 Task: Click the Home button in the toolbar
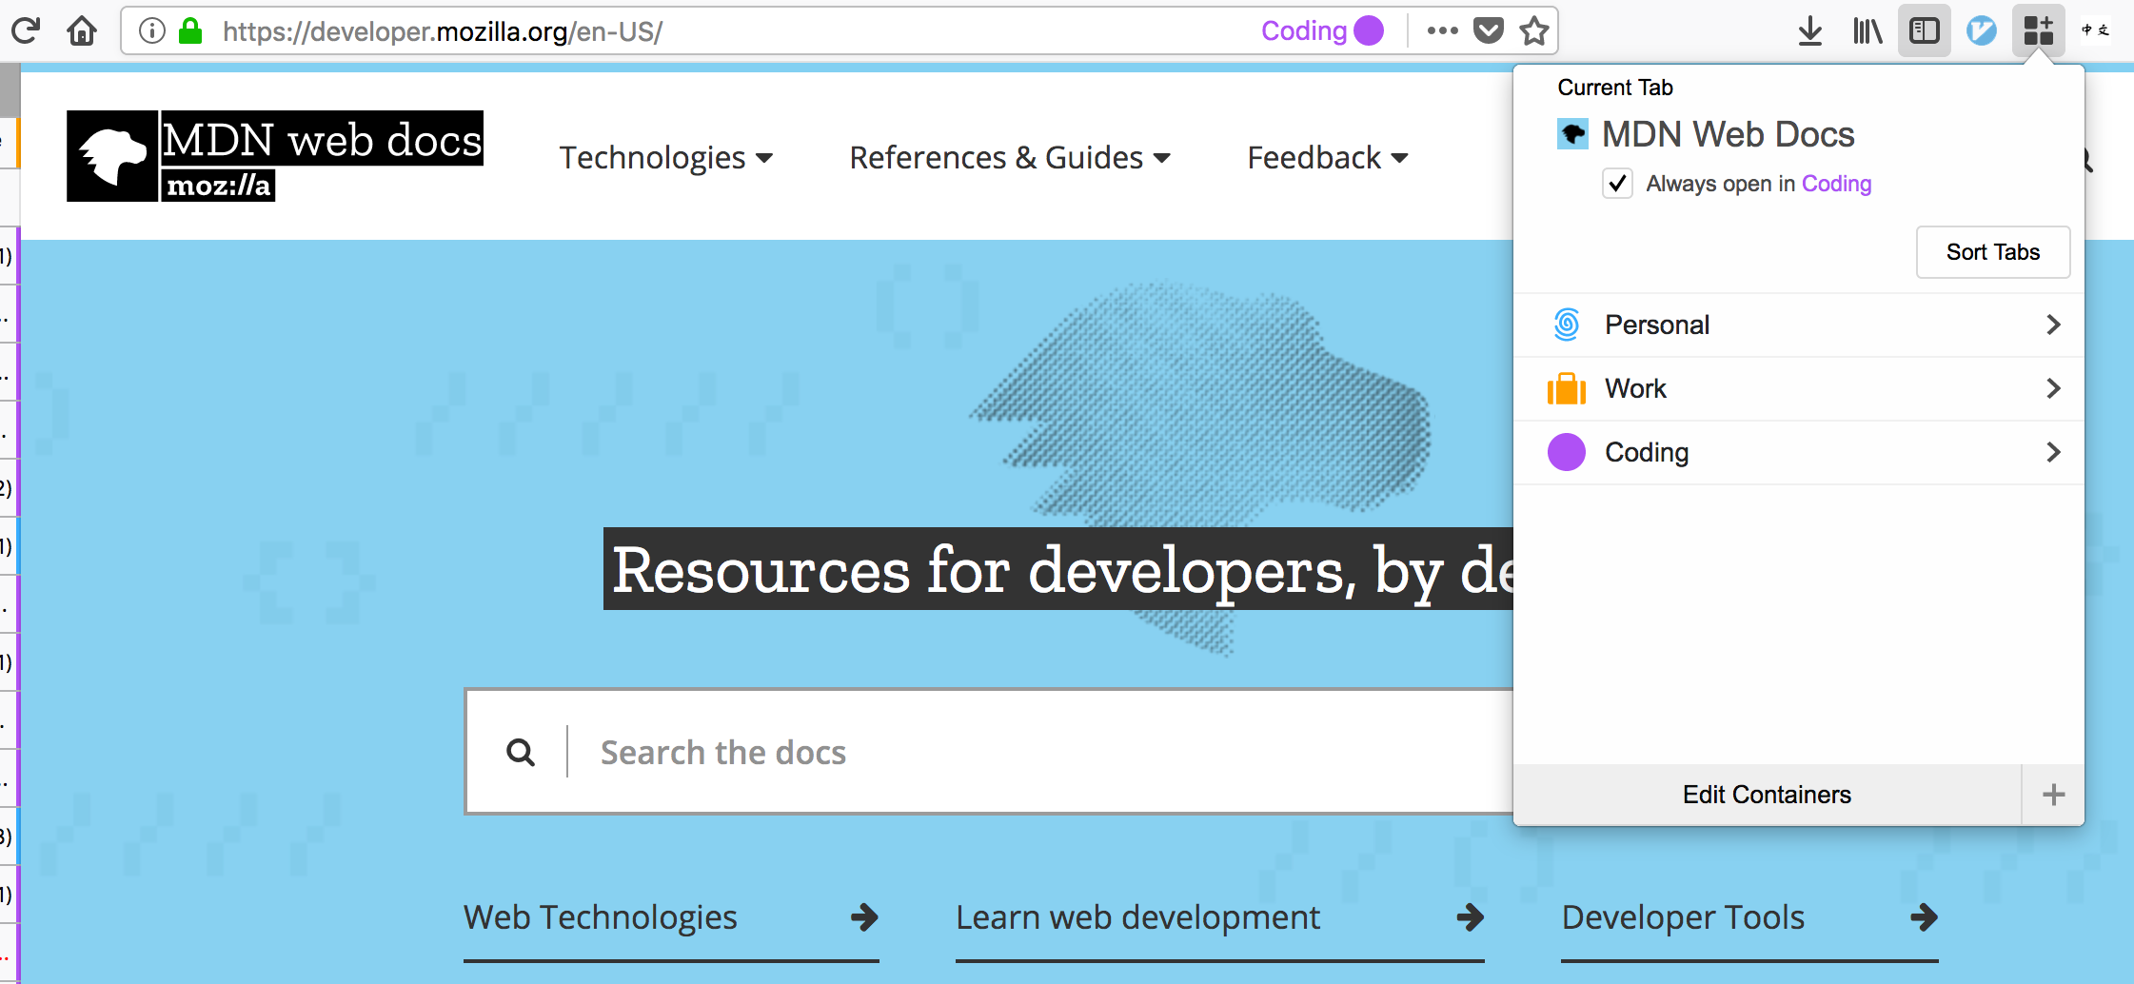(x=83, y=30)
